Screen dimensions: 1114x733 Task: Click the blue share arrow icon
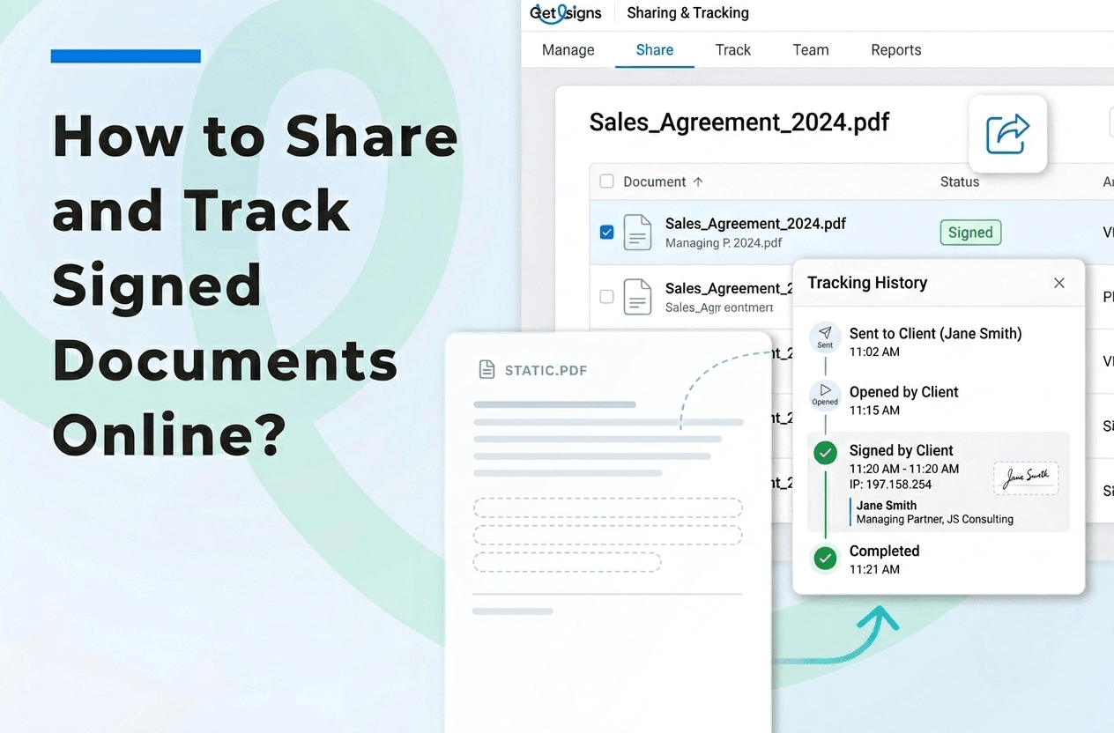1008,134
